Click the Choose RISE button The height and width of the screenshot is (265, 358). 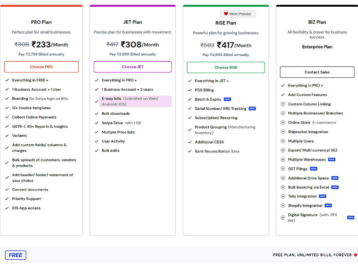pyautogui.click(x=226, y=67)
